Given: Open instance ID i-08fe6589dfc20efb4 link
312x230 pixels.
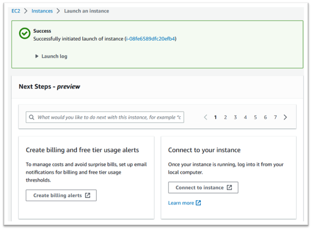Looking at the screenshot, I should tap(150, 39).
